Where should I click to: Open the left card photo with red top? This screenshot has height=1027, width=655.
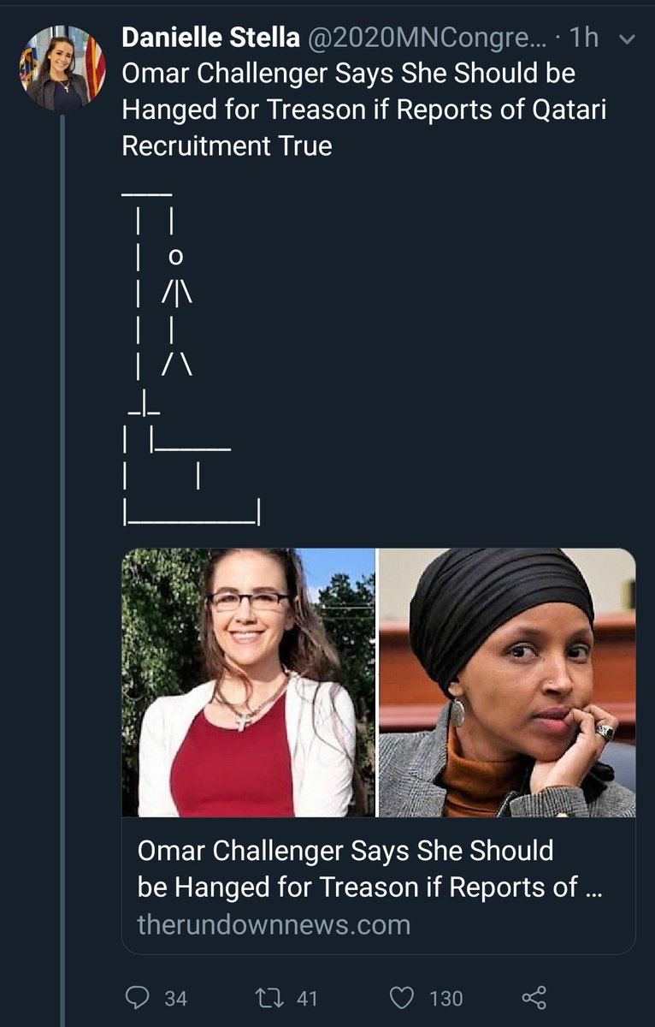249,682
